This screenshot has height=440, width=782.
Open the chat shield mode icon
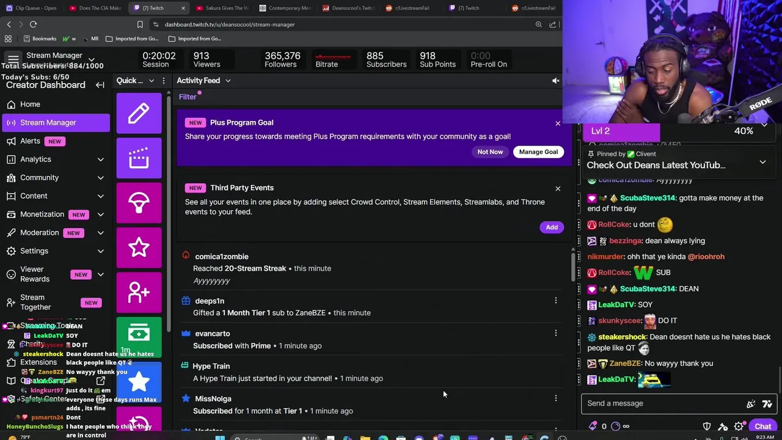(x=707, y=427)
